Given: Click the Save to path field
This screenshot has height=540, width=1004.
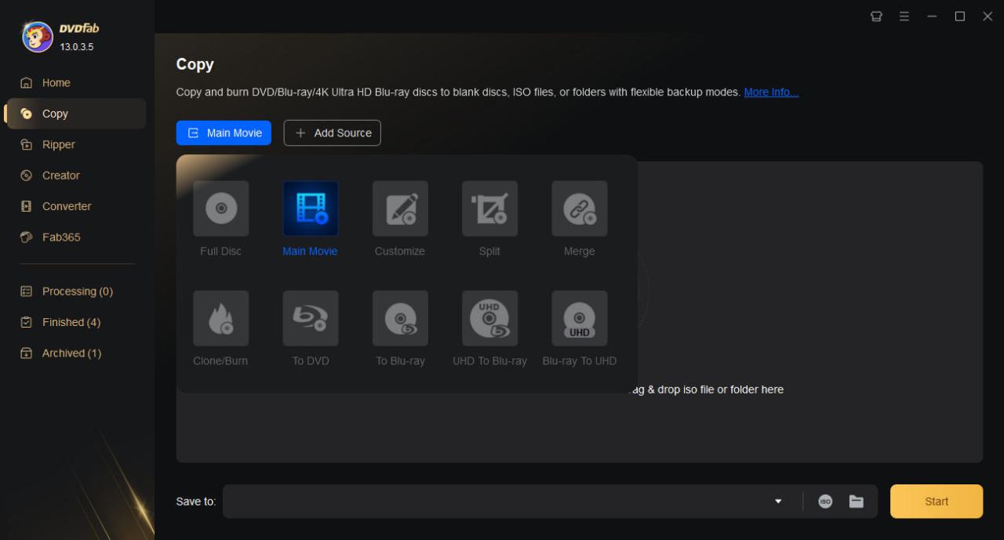Looking at the screenshot, I should pos(494,502).
